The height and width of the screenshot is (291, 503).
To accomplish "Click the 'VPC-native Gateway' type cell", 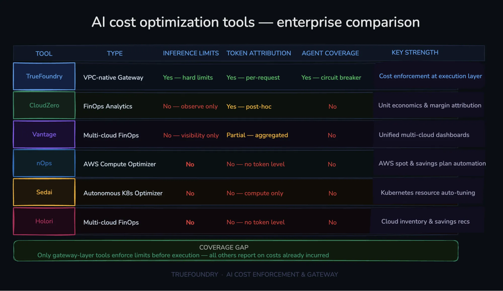I will coord(113,78).
